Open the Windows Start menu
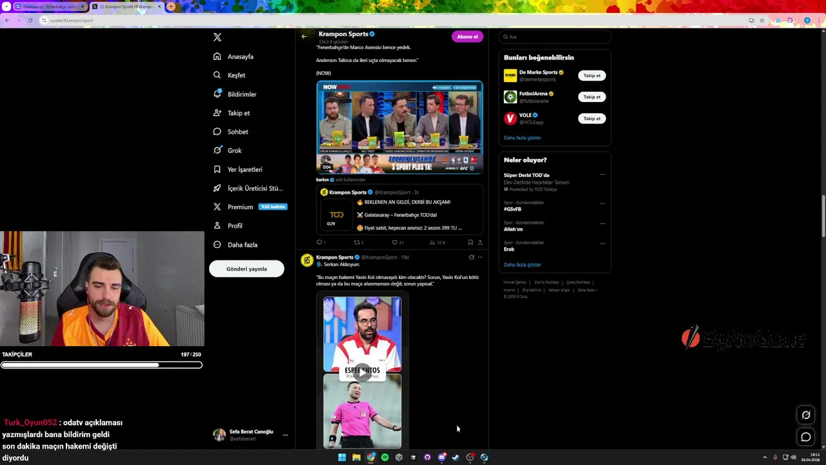826x465 pixels. pyautogui.click(x=342, y=457)
